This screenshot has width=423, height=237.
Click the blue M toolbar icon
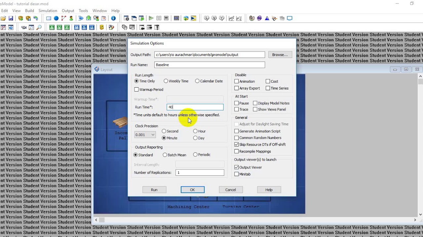coord(77,27)
